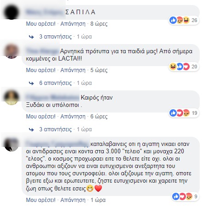Open reactions on the ΣΑΠΙΛΑ comment

coord(184,20)
